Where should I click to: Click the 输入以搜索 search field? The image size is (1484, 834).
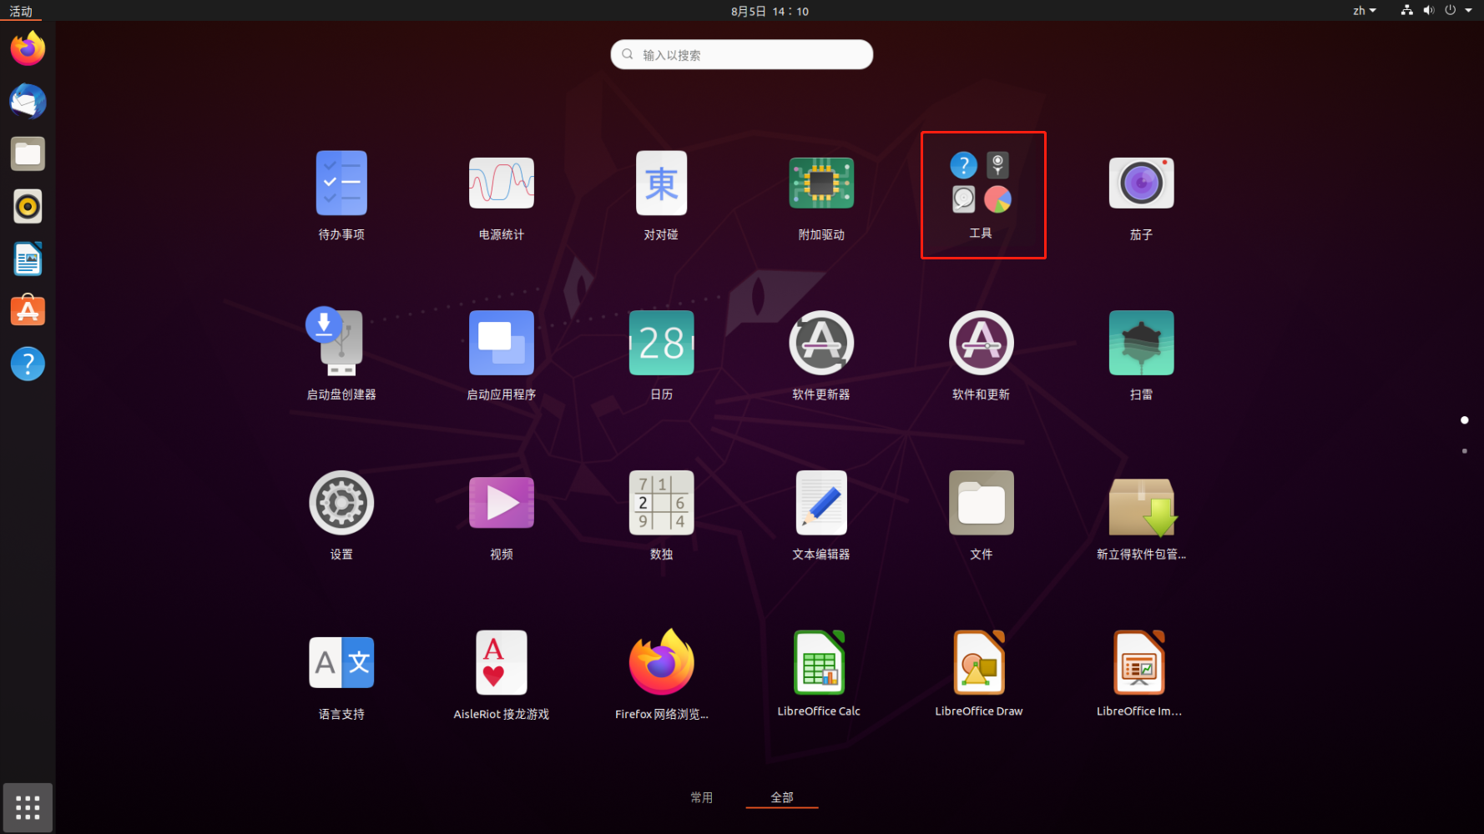click(741, 55)
